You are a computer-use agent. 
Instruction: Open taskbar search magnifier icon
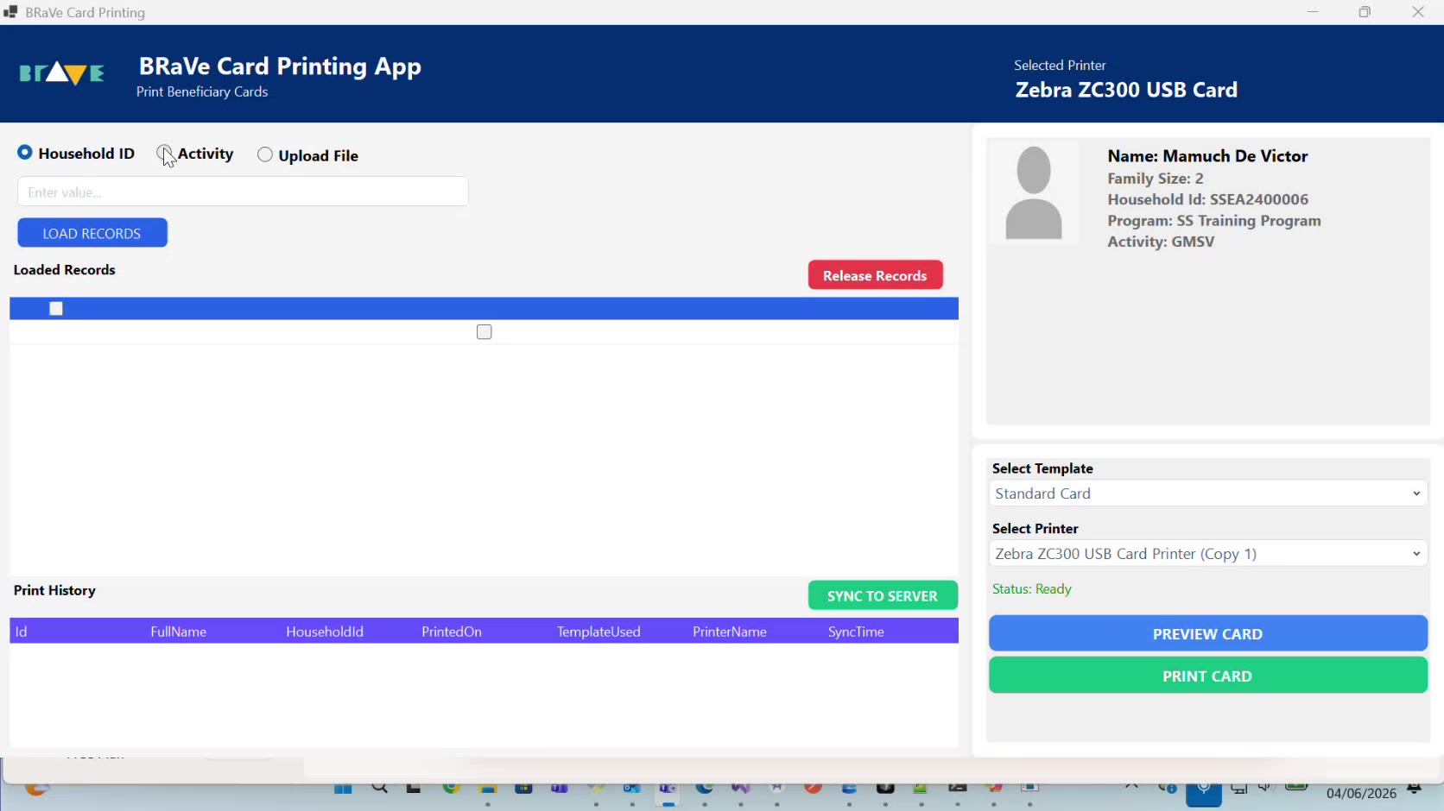[379, 788]
